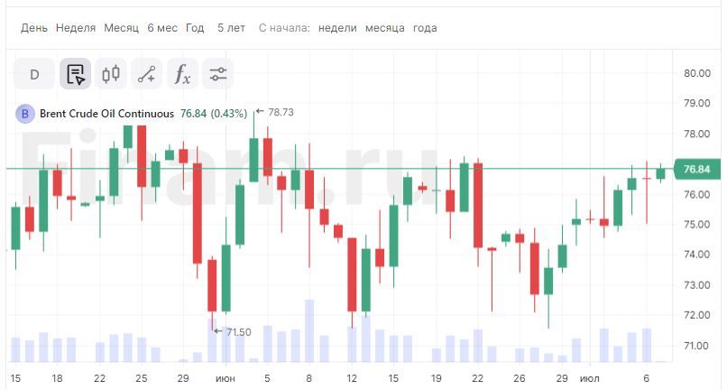This screenshot has width=727, height=390.
Task: Click the green 76.84 current price label
Action: point(696,169)
